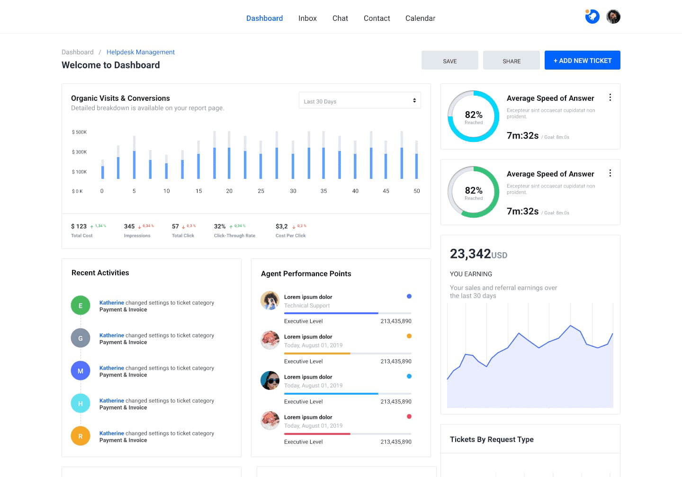Toggle the red status dot on the last agent

click(409, 416)
